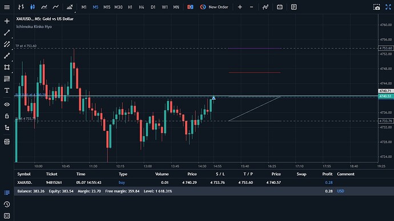Screen dimensions: 394x221
Task: Click the USD currency label
Action: 340,191
